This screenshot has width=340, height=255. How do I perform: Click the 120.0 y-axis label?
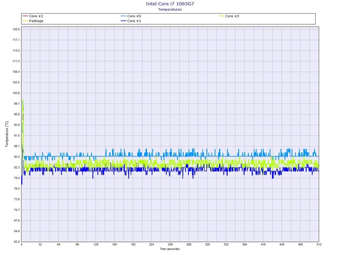(x=16, y=29)
